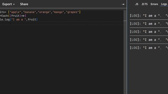Viewport: 168px width, 94px height.
Task: Open the Errors tab
Action: 154,4
